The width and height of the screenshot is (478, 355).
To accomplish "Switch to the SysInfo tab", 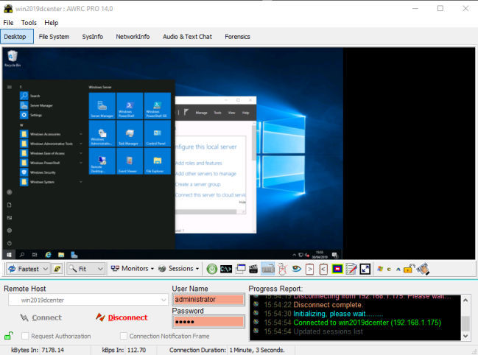I will (92, 37).
